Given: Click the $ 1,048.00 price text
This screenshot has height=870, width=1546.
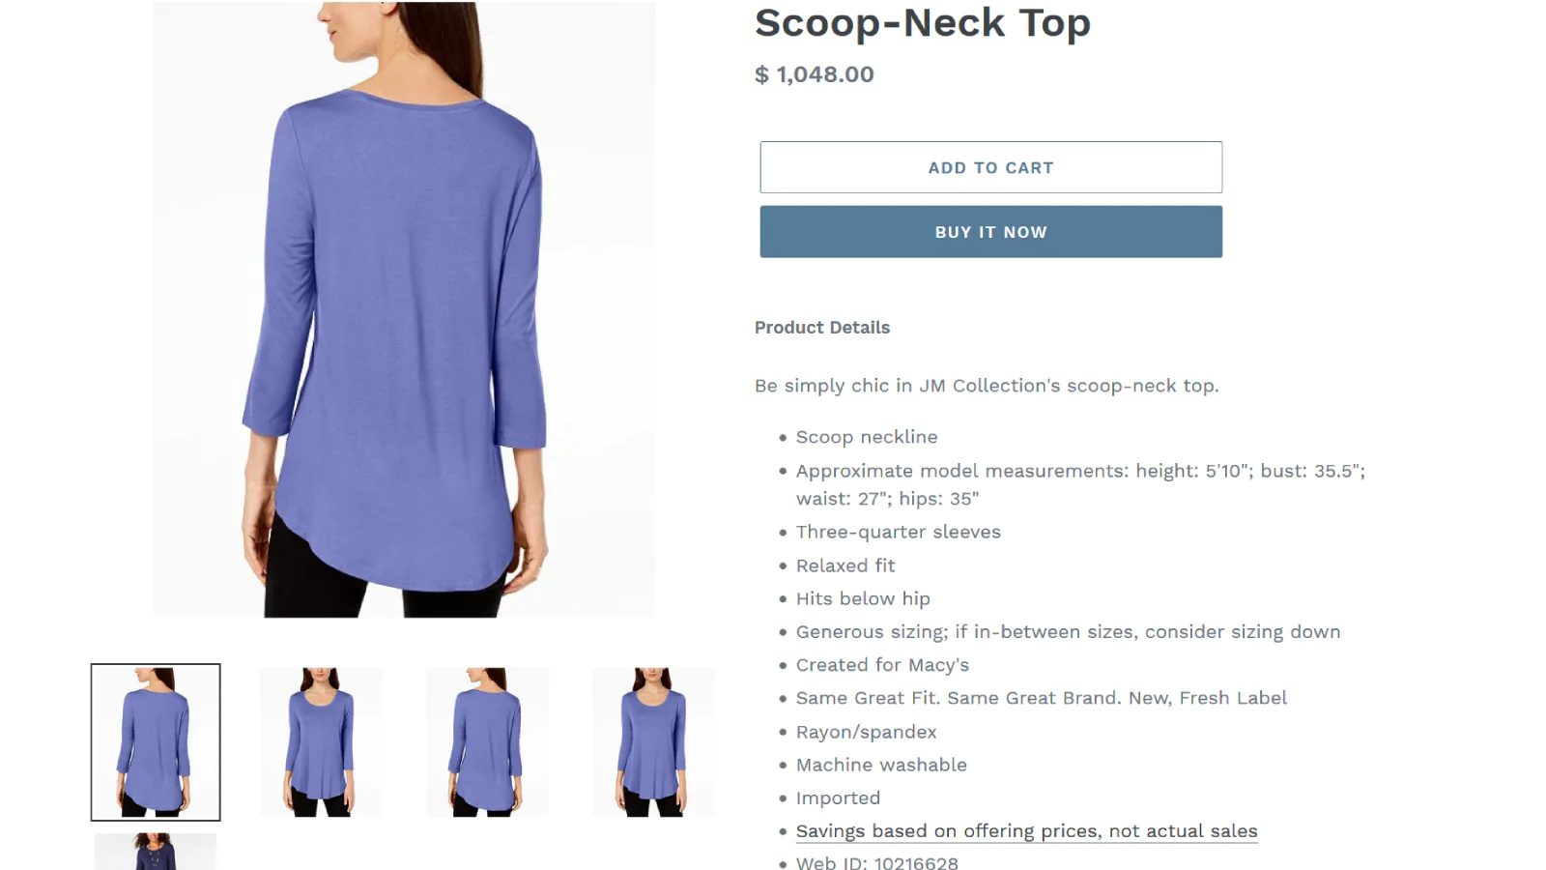Looking at the screenshot, I should (x=815, y=74).
